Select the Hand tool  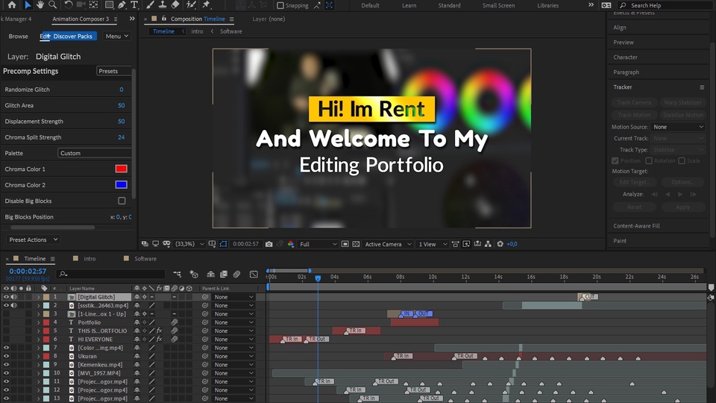pyautogui.click(x=40, y=4)
